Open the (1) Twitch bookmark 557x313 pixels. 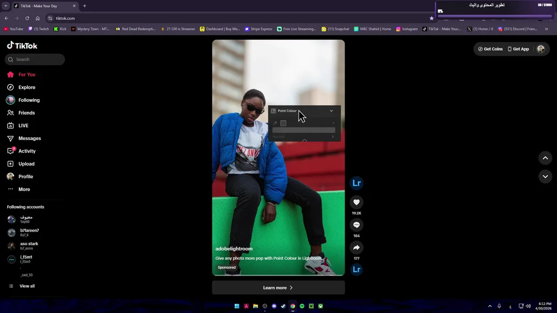click(39, 29)
